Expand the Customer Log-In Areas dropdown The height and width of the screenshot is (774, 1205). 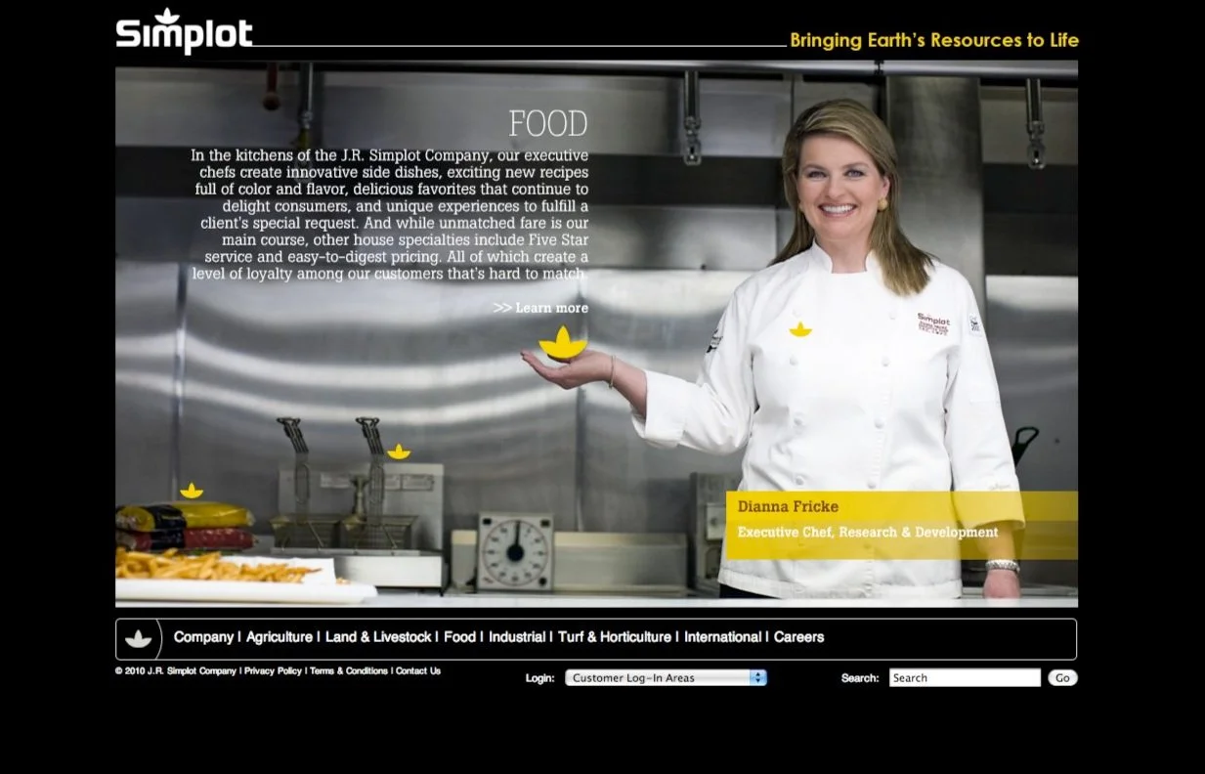(x=666, y=677)
